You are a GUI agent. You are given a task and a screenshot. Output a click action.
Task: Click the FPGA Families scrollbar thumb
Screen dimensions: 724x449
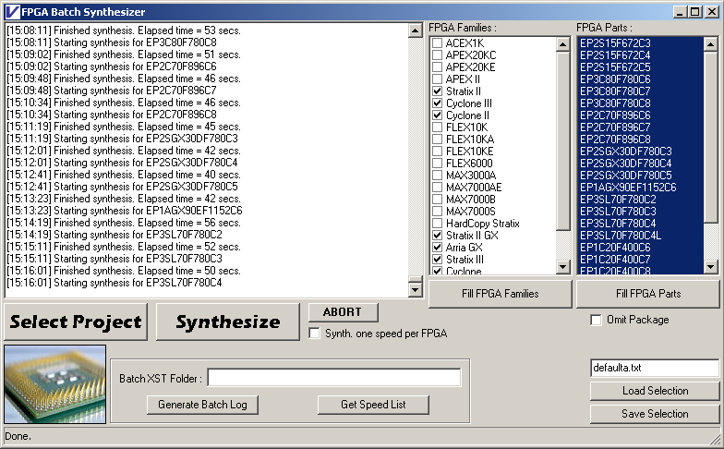tap(563, 140)
